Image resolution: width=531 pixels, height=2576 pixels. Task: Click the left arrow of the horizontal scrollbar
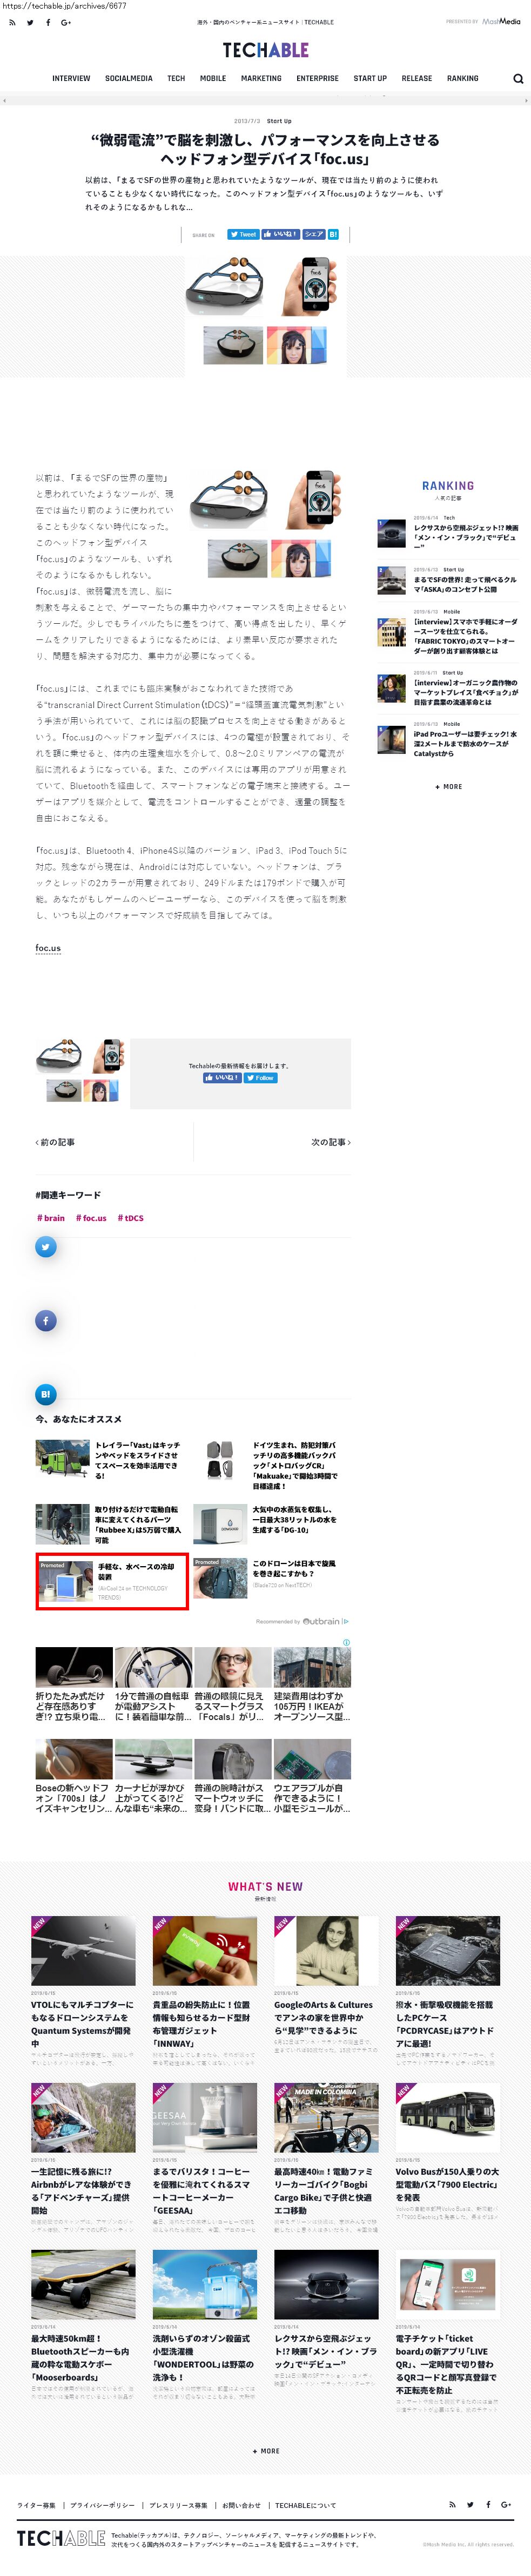point(4,100)
